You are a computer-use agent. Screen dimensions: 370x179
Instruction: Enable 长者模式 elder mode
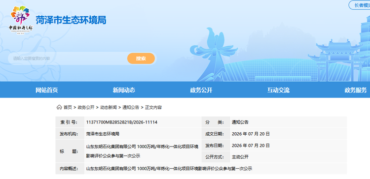(x=359, y=5)
